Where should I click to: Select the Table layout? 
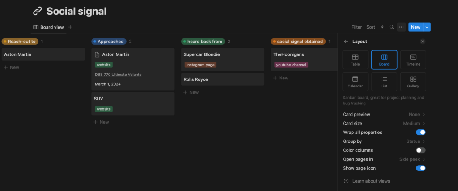coord(355,60)
